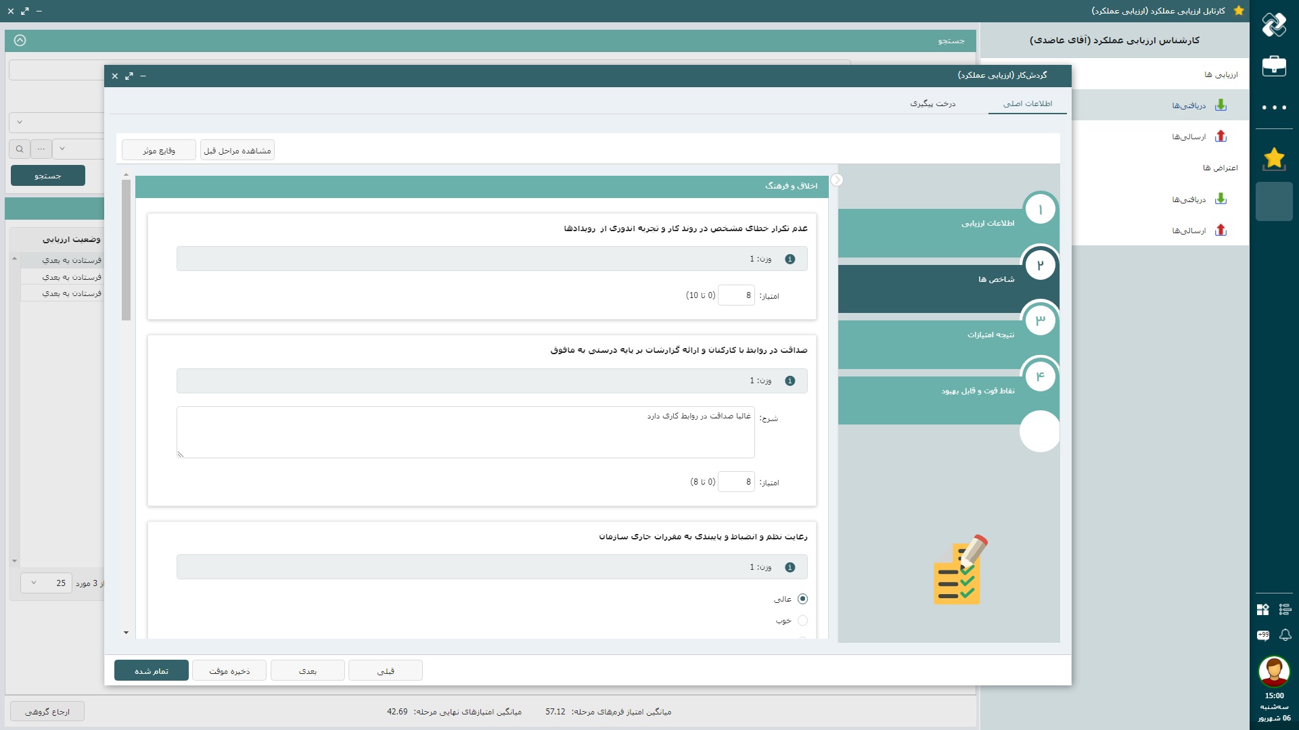Click the search magnifier icon button
The image size is (1299, 730).
(x=20, y=149)
